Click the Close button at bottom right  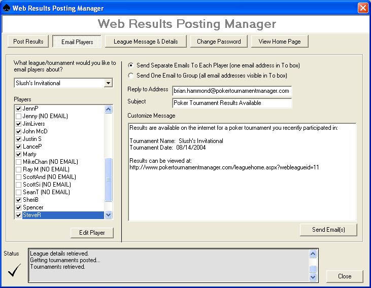pyautogui.click(x=345, y=276)
